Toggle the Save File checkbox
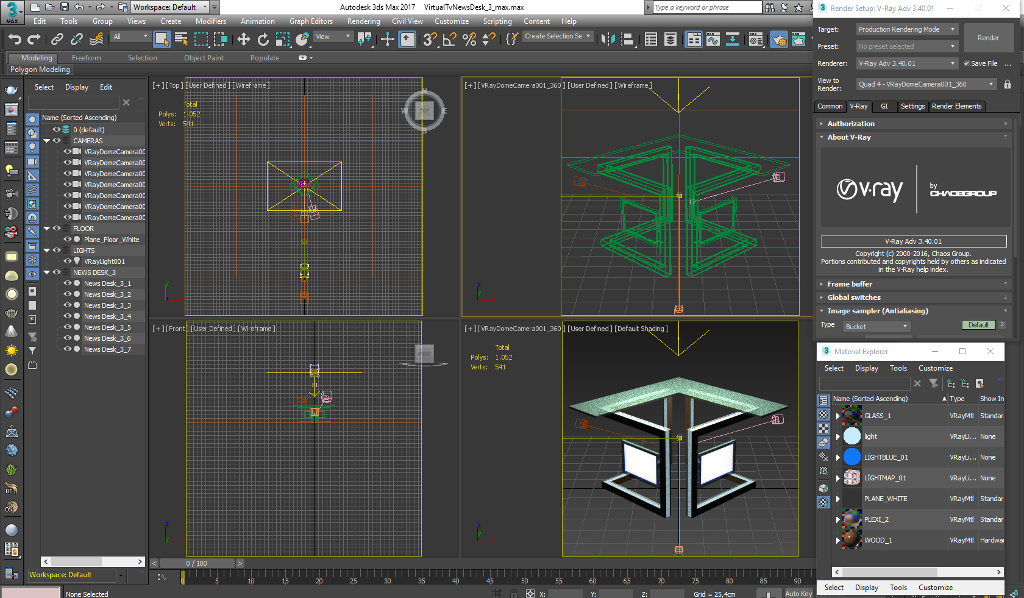This screenshot has width=1024, height=598. [x=967, y=63]
